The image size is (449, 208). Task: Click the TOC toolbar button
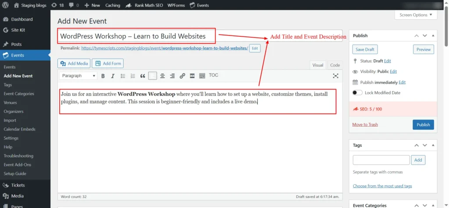coord(214,75)
